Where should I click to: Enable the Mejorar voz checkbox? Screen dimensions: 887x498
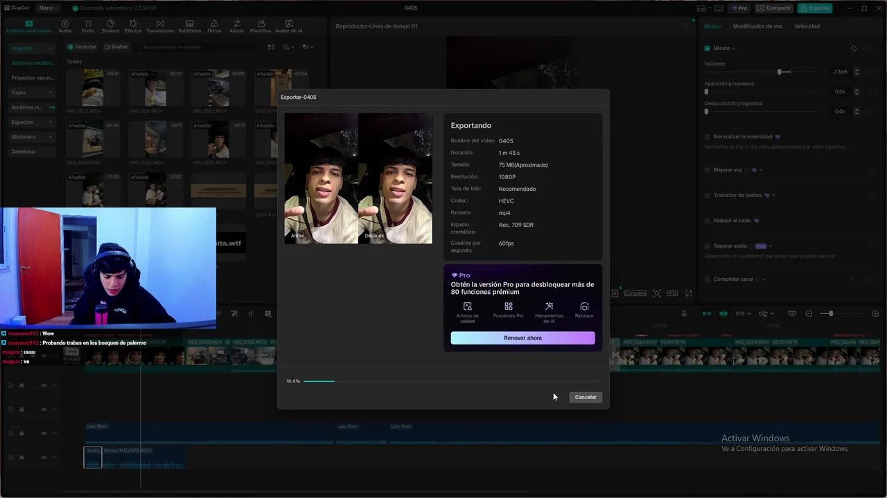point(707,170)
